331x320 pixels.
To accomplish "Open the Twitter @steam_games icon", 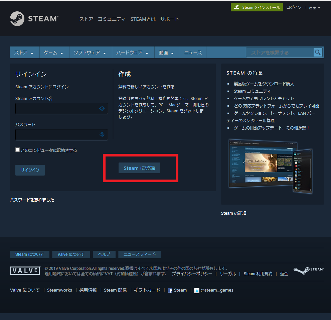I will [x=196, y=291].
